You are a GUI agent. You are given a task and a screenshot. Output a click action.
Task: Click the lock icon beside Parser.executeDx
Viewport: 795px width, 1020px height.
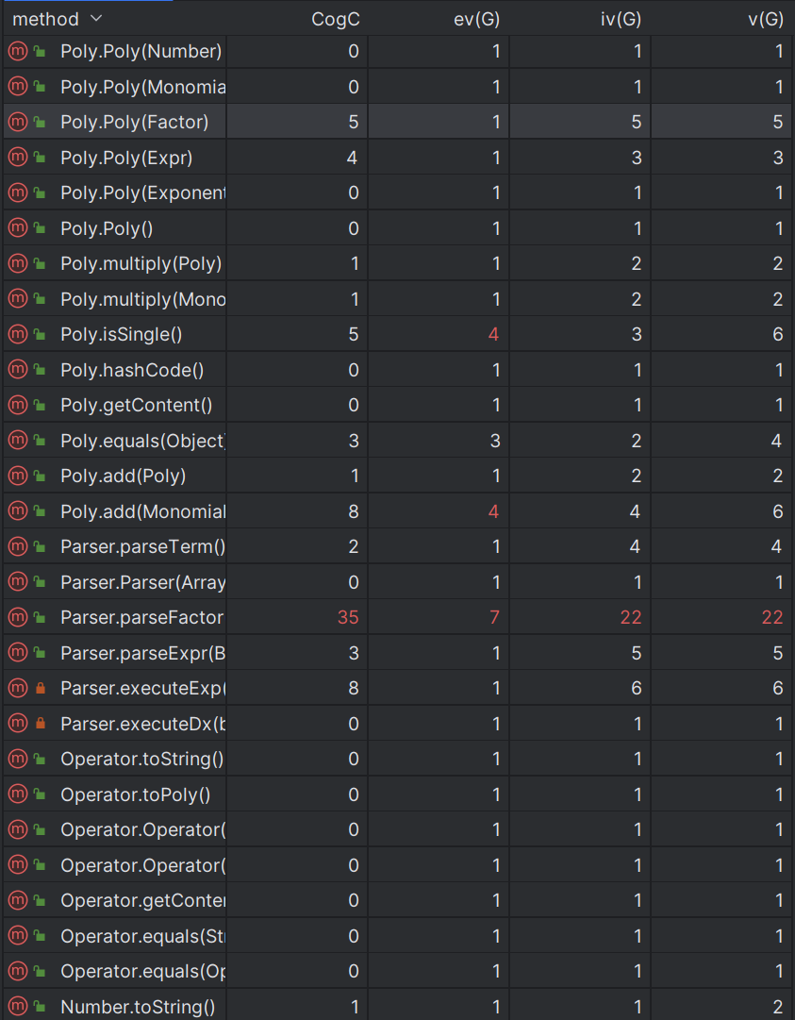click(41, 723)
